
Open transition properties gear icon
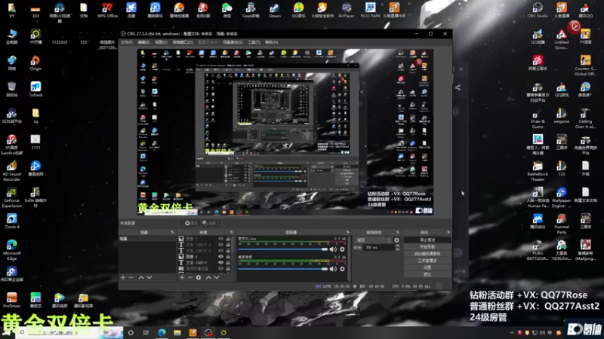click(x=397, y=240)
